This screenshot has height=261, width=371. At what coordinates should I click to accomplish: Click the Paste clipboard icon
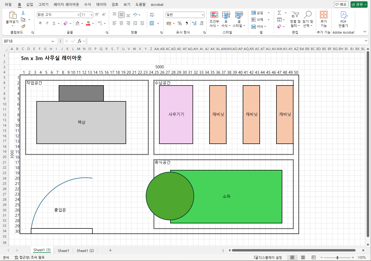point(12,15)
